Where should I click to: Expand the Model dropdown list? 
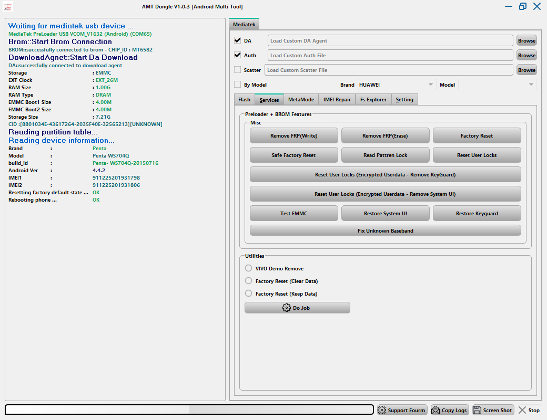coord(497,85)
